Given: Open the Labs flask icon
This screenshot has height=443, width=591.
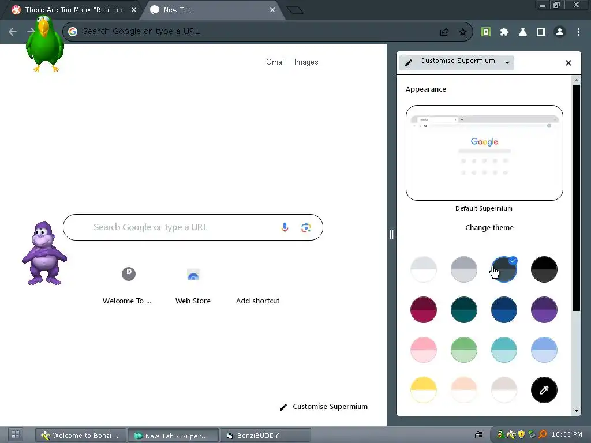Looking at the screenshot, I should [523, 32].
